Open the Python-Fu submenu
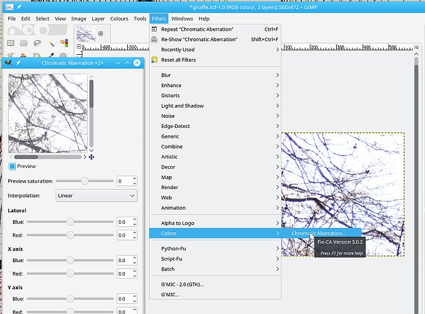Image resolution: width=425 pixels, height=314 pixels. point(215,249)
